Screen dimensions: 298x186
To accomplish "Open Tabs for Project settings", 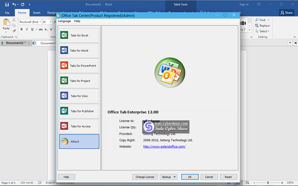I will (x=79, y=81).
